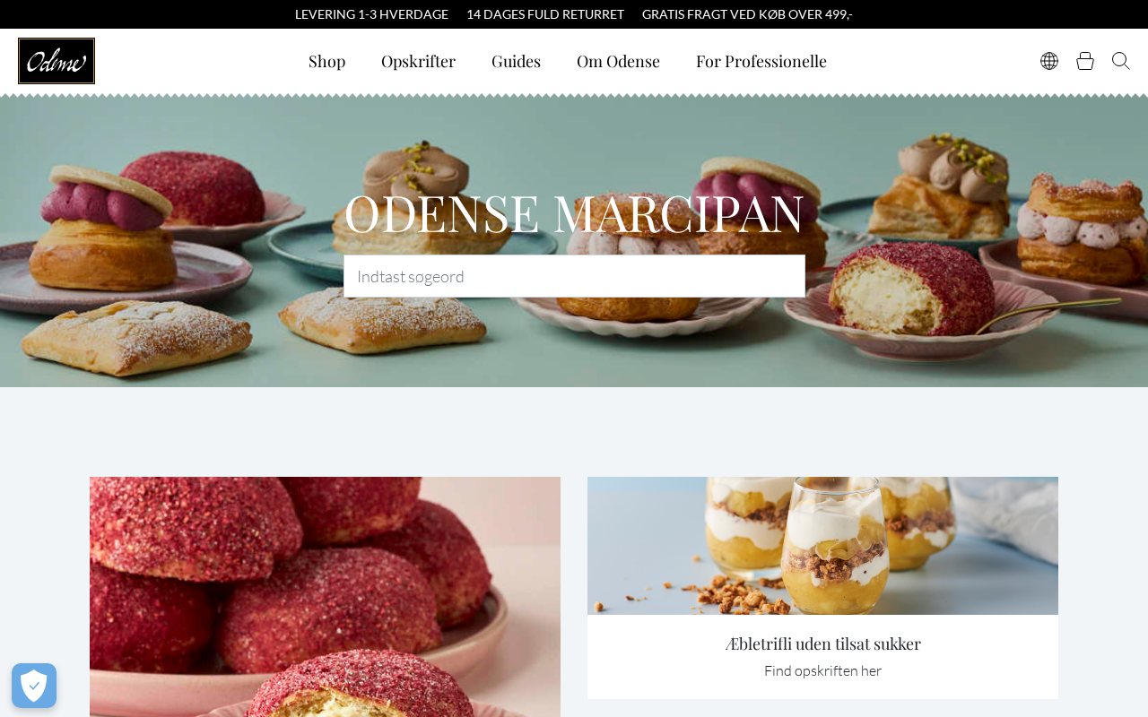
Task: Click the 14 dages fuld returret text
Action: pos(545,14)
